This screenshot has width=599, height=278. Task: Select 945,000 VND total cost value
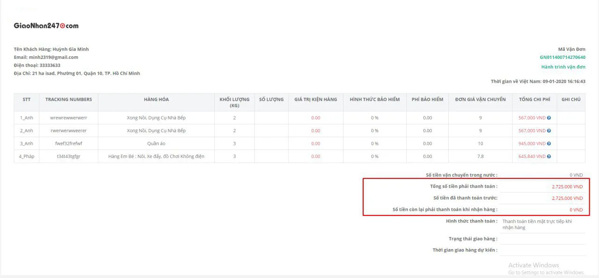tap(532, 143)
